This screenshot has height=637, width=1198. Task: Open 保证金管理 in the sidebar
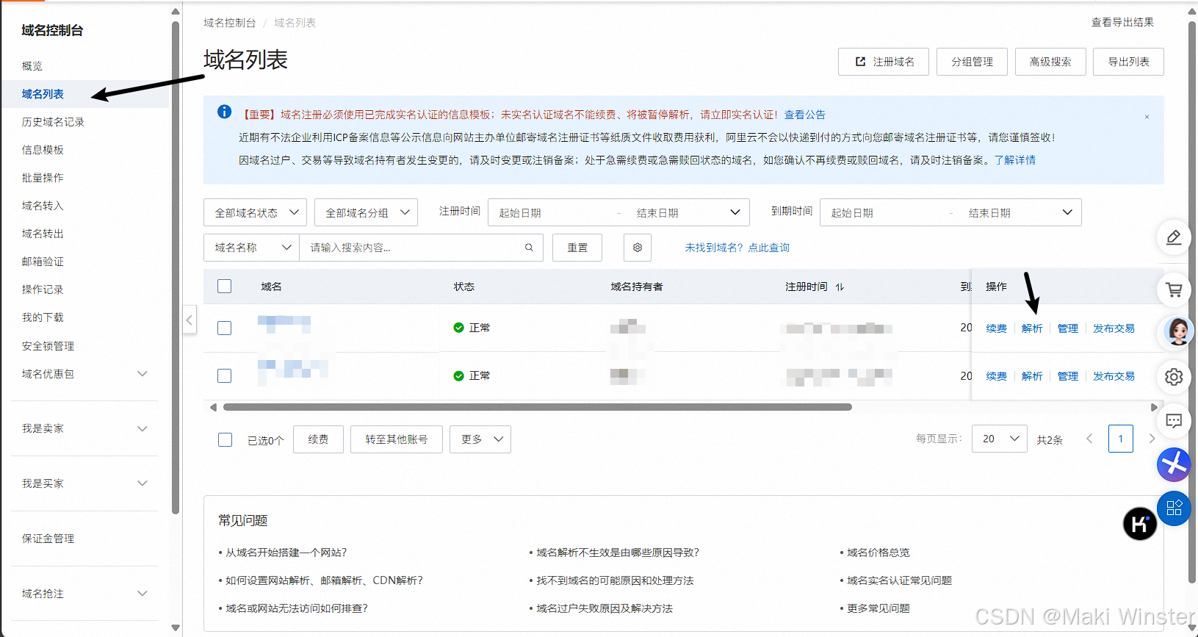tap(48, 539)
